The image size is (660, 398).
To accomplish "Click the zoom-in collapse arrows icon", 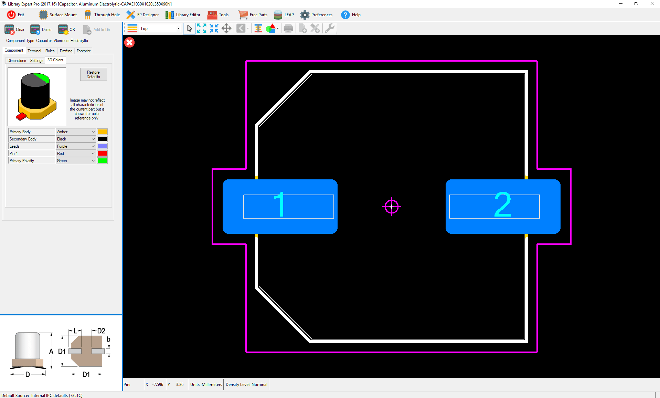I will tap(214, 28).
